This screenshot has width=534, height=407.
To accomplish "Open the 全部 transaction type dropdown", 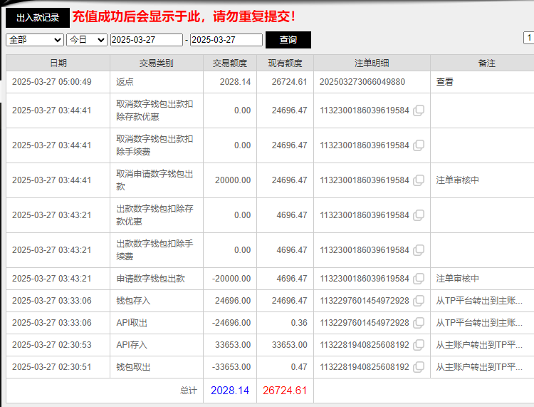I will coord(34,40).
